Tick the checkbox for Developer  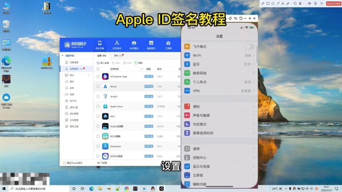(x=98, y=146)
